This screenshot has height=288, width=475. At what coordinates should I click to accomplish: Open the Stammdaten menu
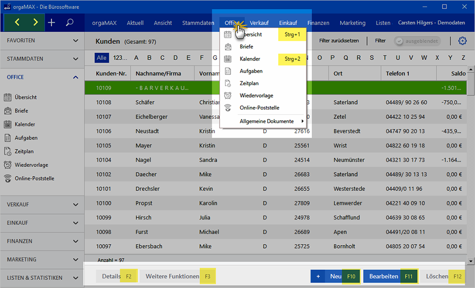click(x=198, y=22)
